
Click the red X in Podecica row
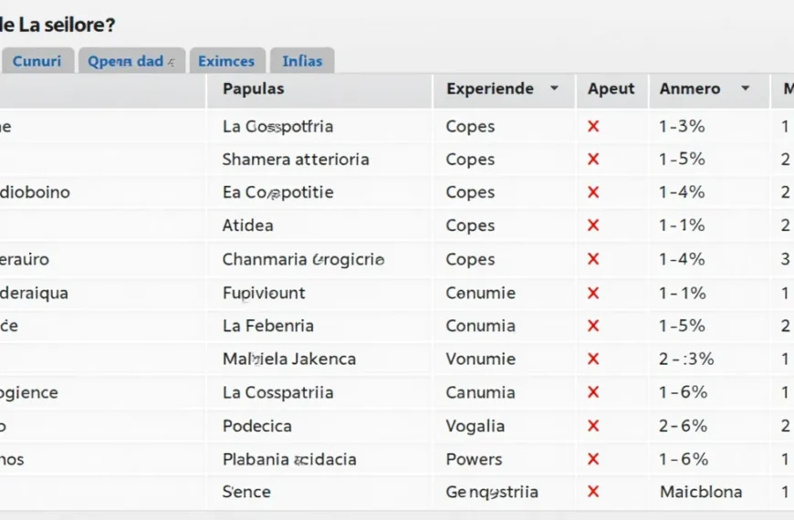pyautogui.click(x=593, y=426)
